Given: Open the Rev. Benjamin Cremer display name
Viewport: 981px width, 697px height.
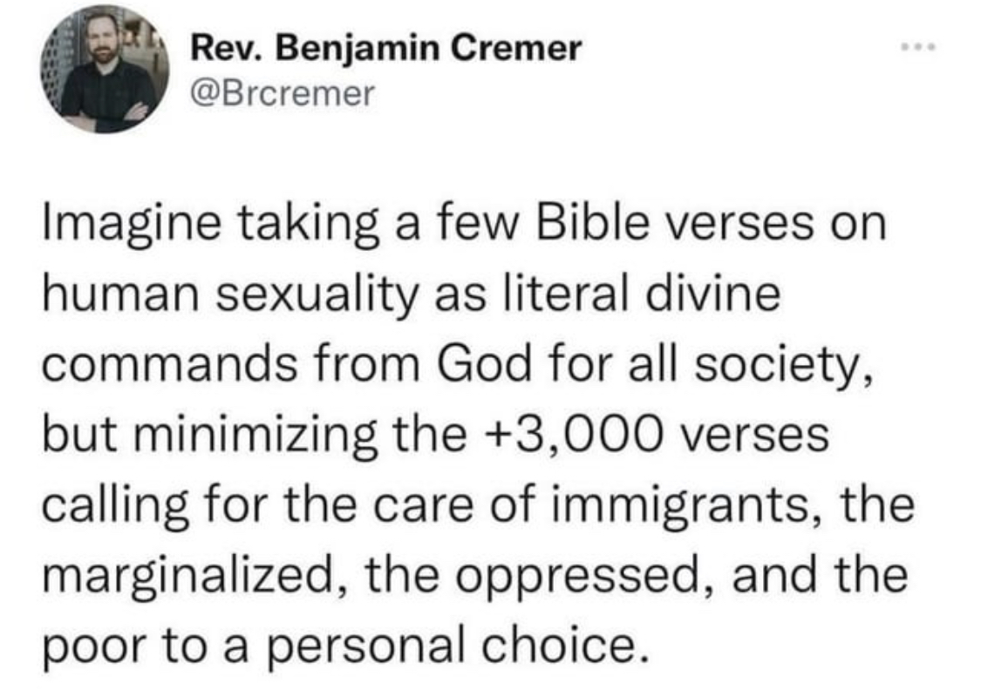Looking at the screenshot, I should click(x=386, y=48).
